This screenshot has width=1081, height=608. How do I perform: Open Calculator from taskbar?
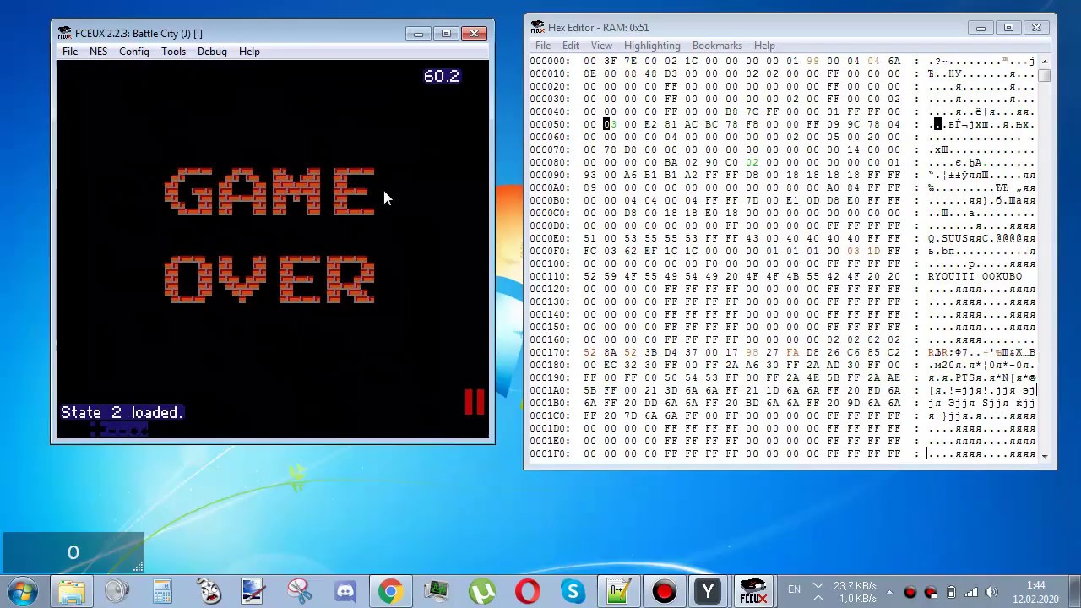pos(162,591)
